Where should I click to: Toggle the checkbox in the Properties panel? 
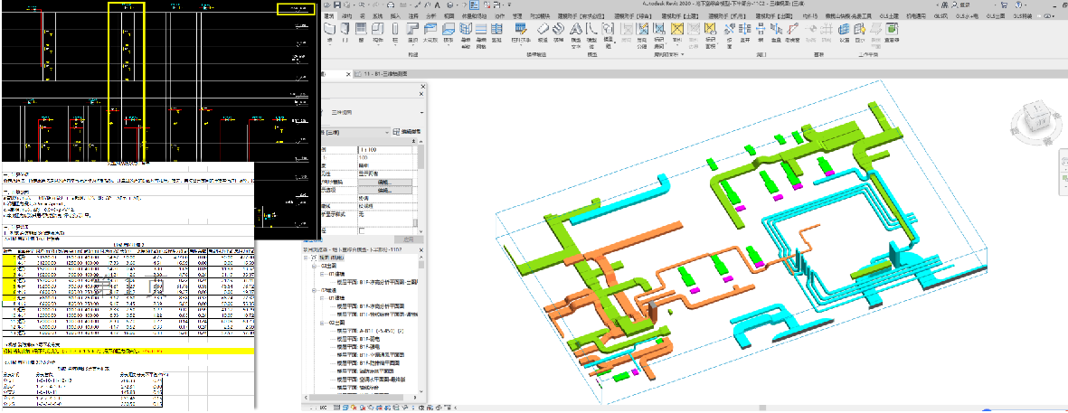coord(362,230)
